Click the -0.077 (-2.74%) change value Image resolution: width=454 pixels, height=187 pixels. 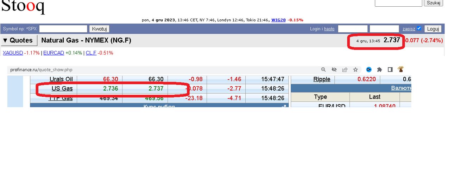[423, 40]
